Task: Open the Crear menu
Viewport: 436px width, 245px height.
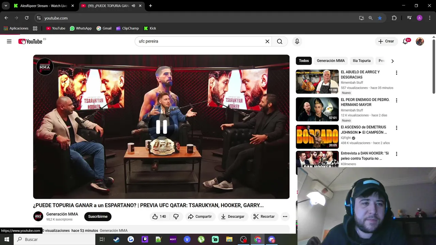Action: [x=386, y=42]
